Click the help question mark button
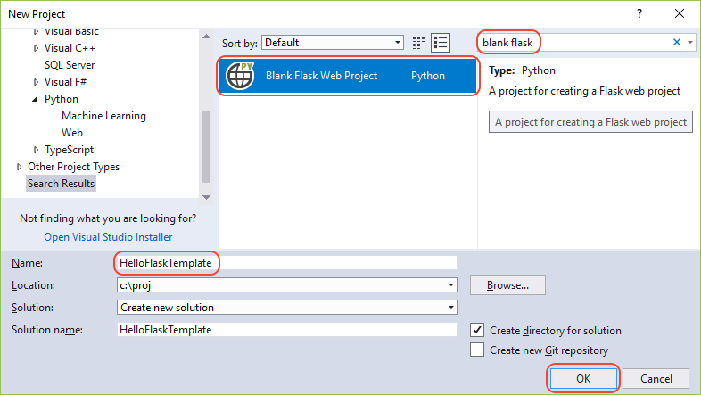This screenshot has height=395, width=701. coord(639,14)
